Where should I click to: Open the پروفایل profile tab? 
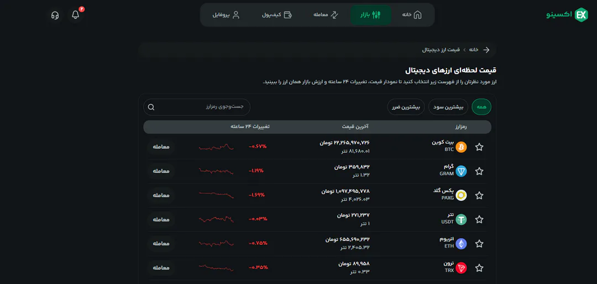pos(226,15)
